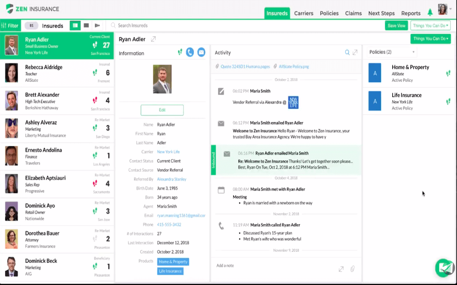Open the New York Life carrier link
This screenshot has width=457, height=285.
[168, 152]
